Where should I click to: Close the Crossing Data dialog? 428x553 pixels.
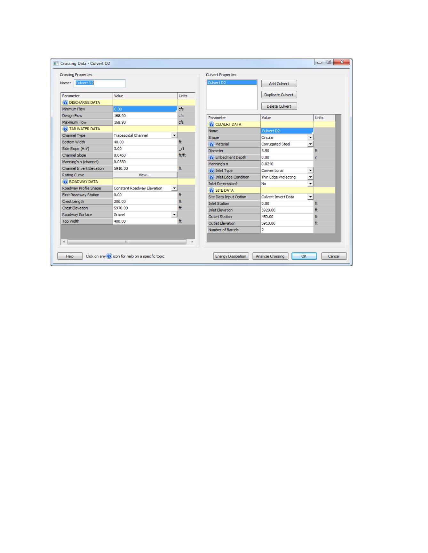342,62
